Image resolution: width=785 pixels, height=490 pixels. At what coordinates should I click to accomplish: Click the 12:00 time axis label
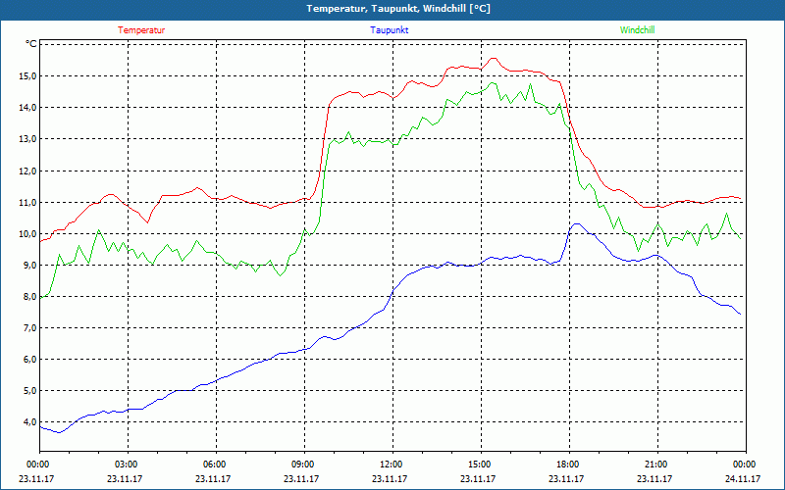click(392, 465)
